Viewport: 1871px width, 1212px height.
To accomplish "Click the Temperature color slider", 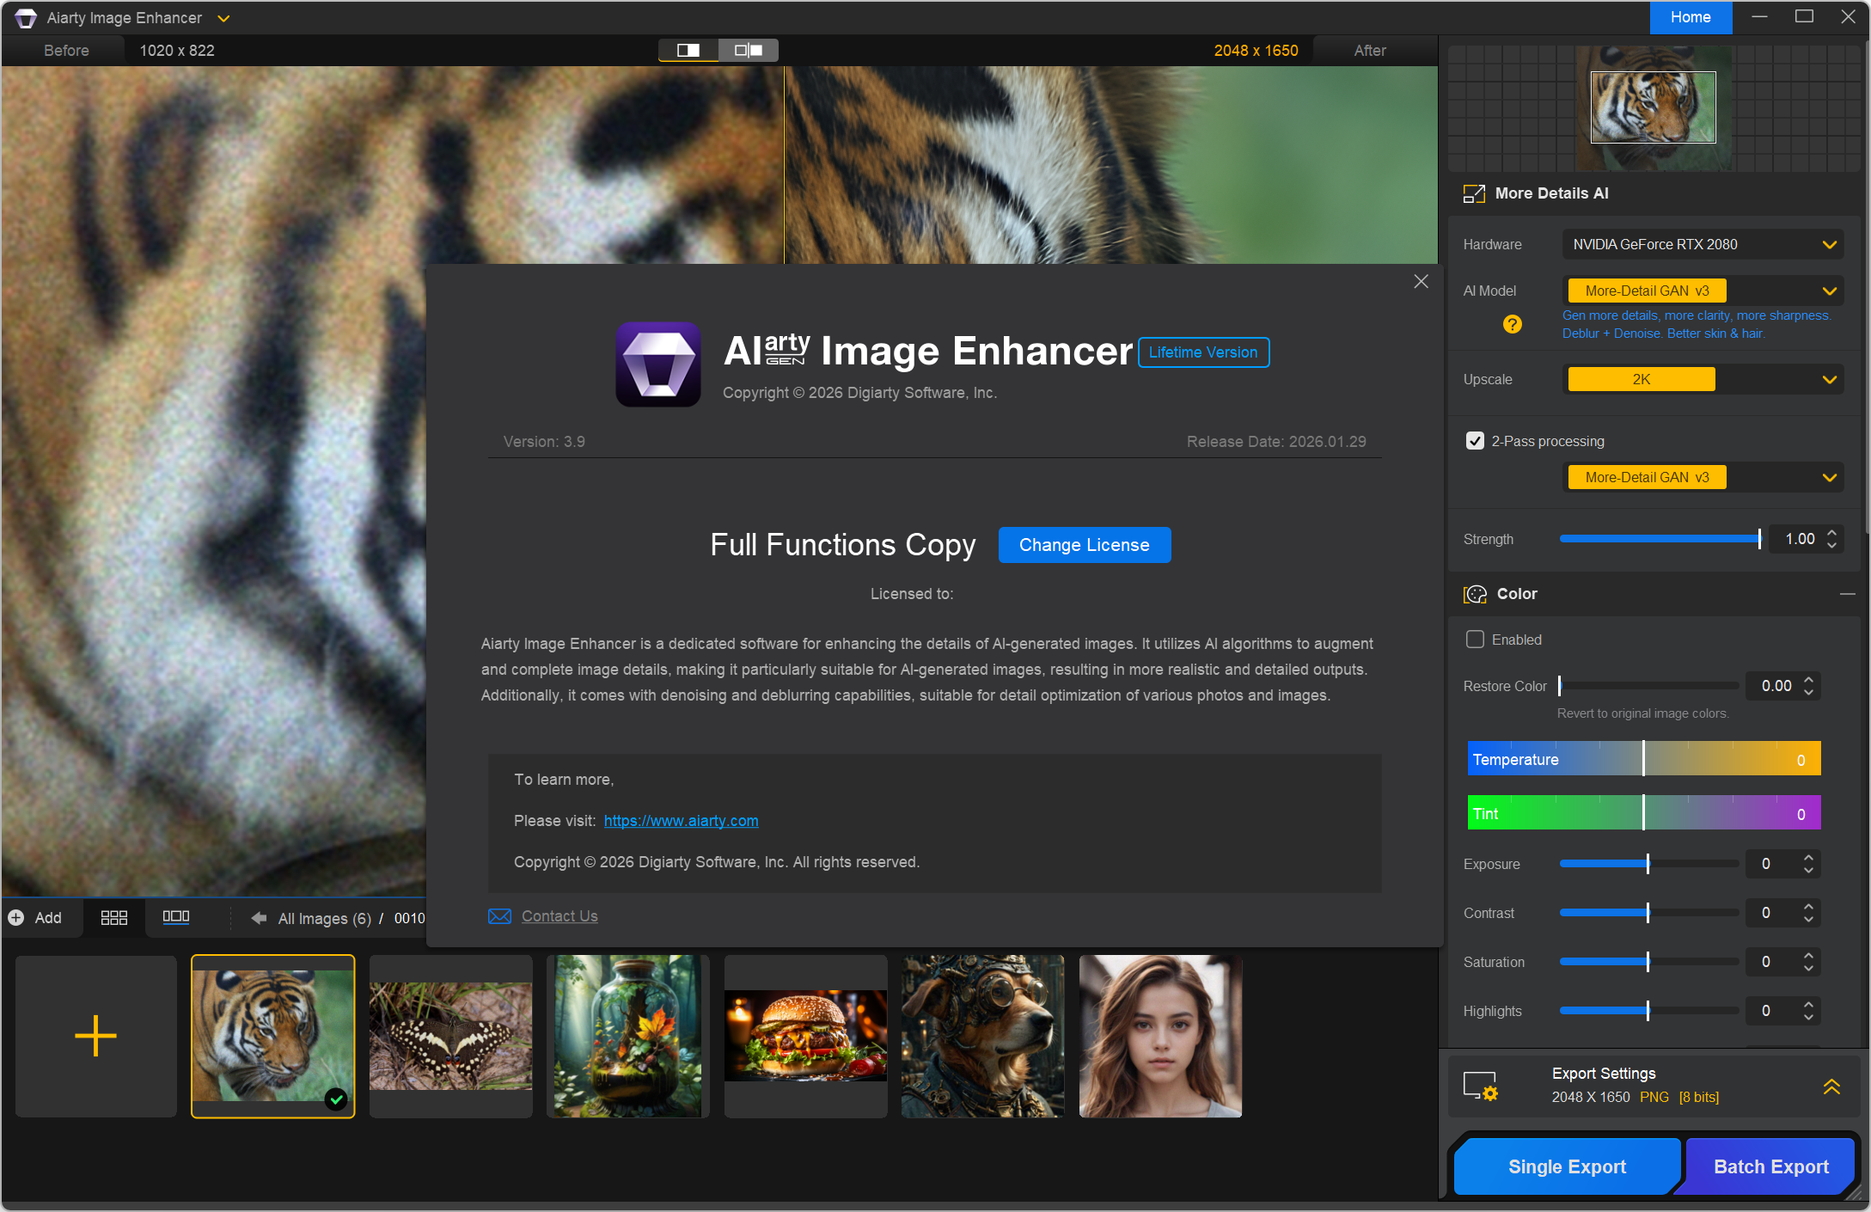I will [x=1643, y=759].
